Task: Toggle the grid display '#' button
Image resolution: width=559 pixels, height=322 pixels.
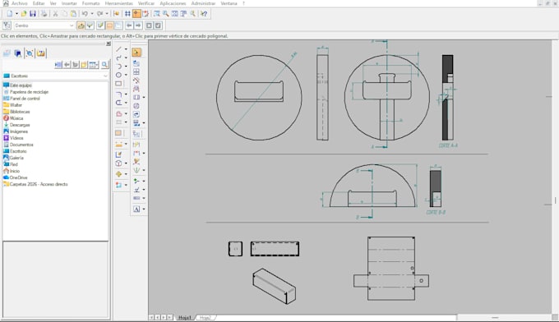Action: coord(127,13)
